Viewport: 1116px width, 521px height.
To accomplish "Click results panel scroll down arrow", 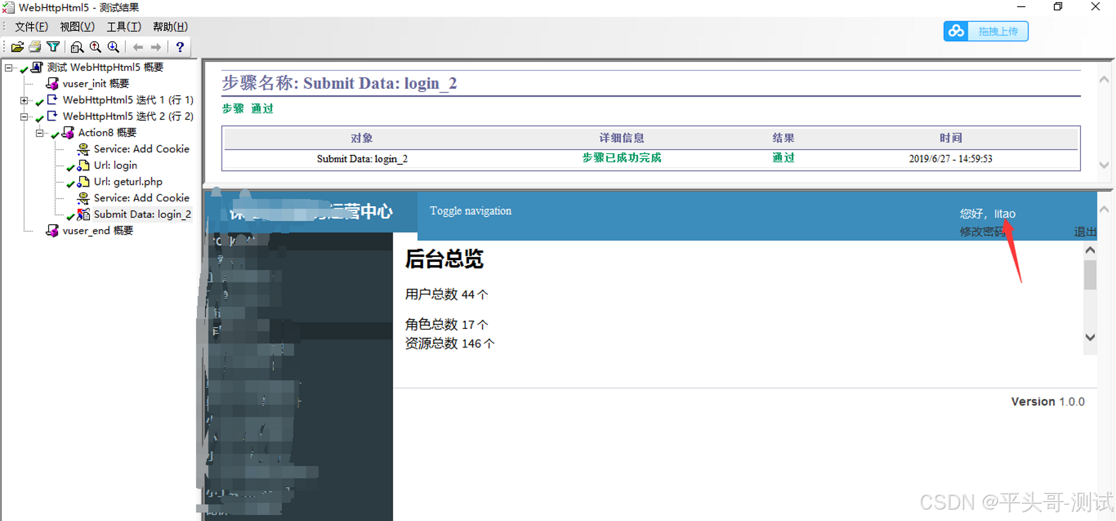I will click(x=1104, y=164).
